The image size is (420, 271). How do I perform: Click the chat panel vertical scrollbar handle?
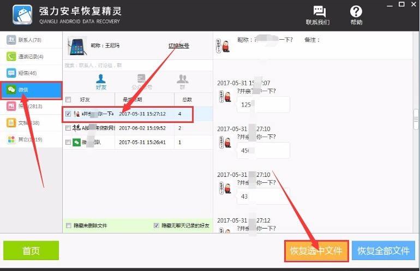tap(416, 119)
